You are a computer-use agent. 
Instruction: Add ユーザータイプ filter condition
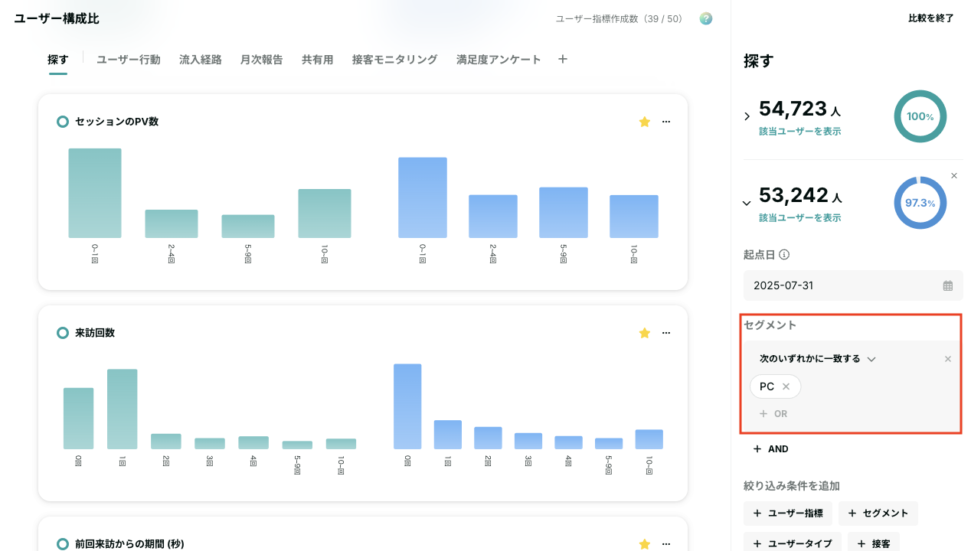click(793, 542)
